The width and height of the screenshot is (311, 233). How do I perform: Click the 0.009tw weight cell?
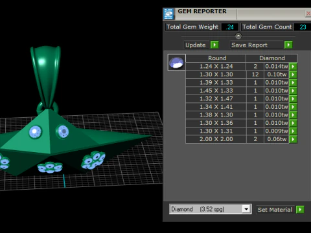click(x=277, y=131)
